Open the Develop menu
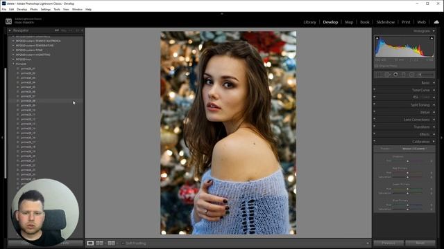 point(22,9)
